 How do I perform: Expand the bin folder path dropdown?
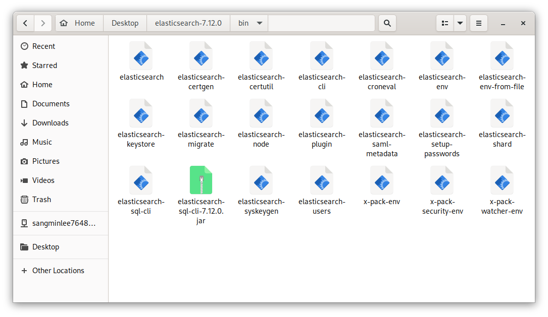click(x=259, y=23)
